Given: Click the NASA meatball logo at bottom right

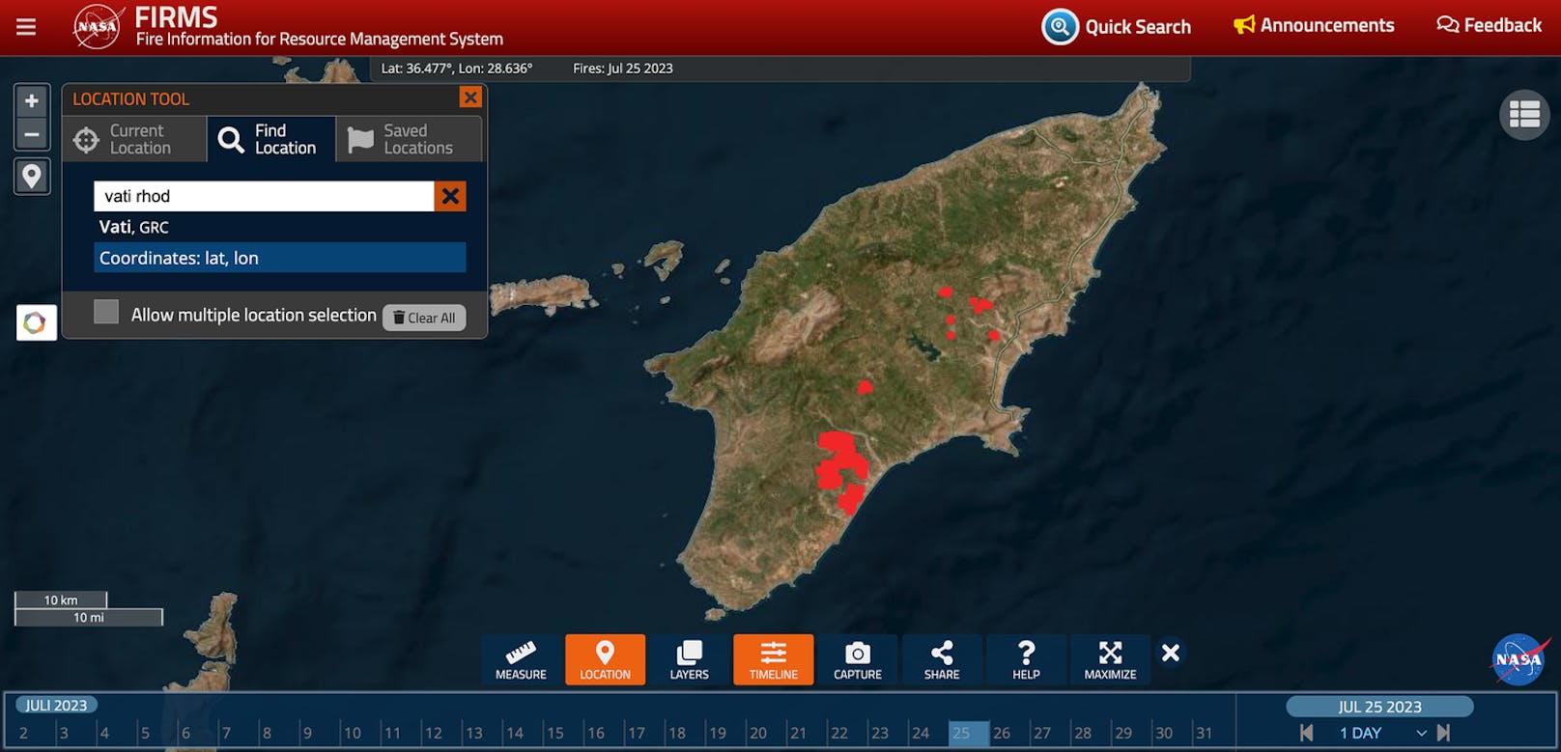Looking at the screenshot, I should (1519, 659).
